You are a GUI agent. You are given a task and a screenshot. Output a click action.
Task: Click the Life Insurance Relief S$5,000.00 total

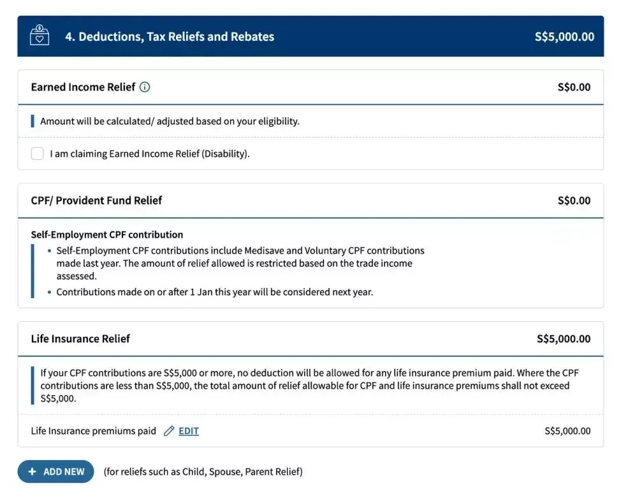pos(564,339)
